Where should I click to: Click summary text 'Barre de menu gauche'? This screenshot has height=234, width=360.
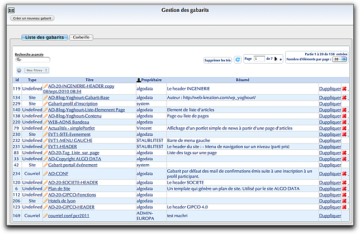tap(188, 140)
